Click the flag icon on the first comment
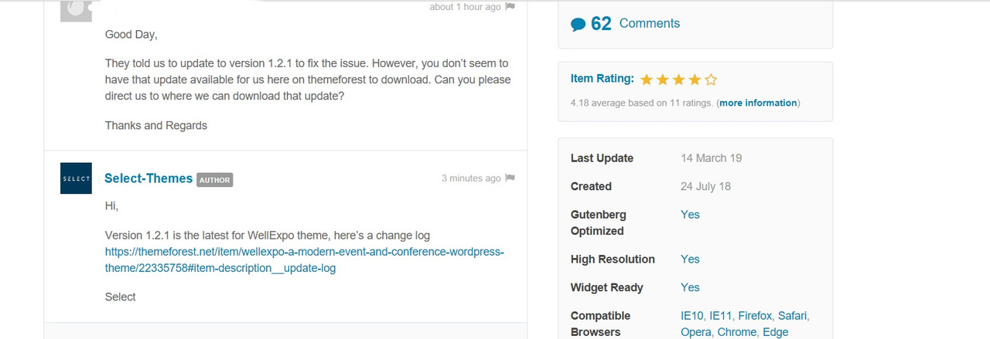 pyautogui.click(x=510, y=7)
